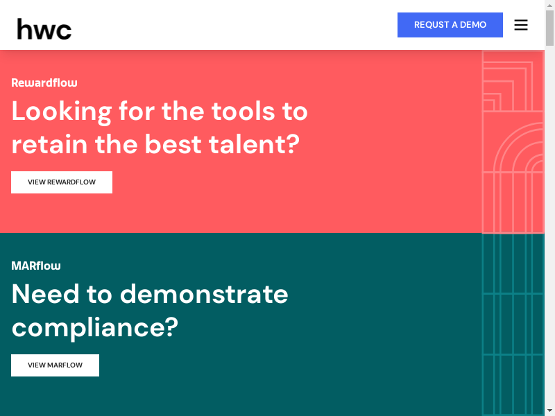Image resolution: width=555 pixels, height=416 pixels.
Task: Click the grid pattern graphic in teal banner
Action: [x=513, y=324]
